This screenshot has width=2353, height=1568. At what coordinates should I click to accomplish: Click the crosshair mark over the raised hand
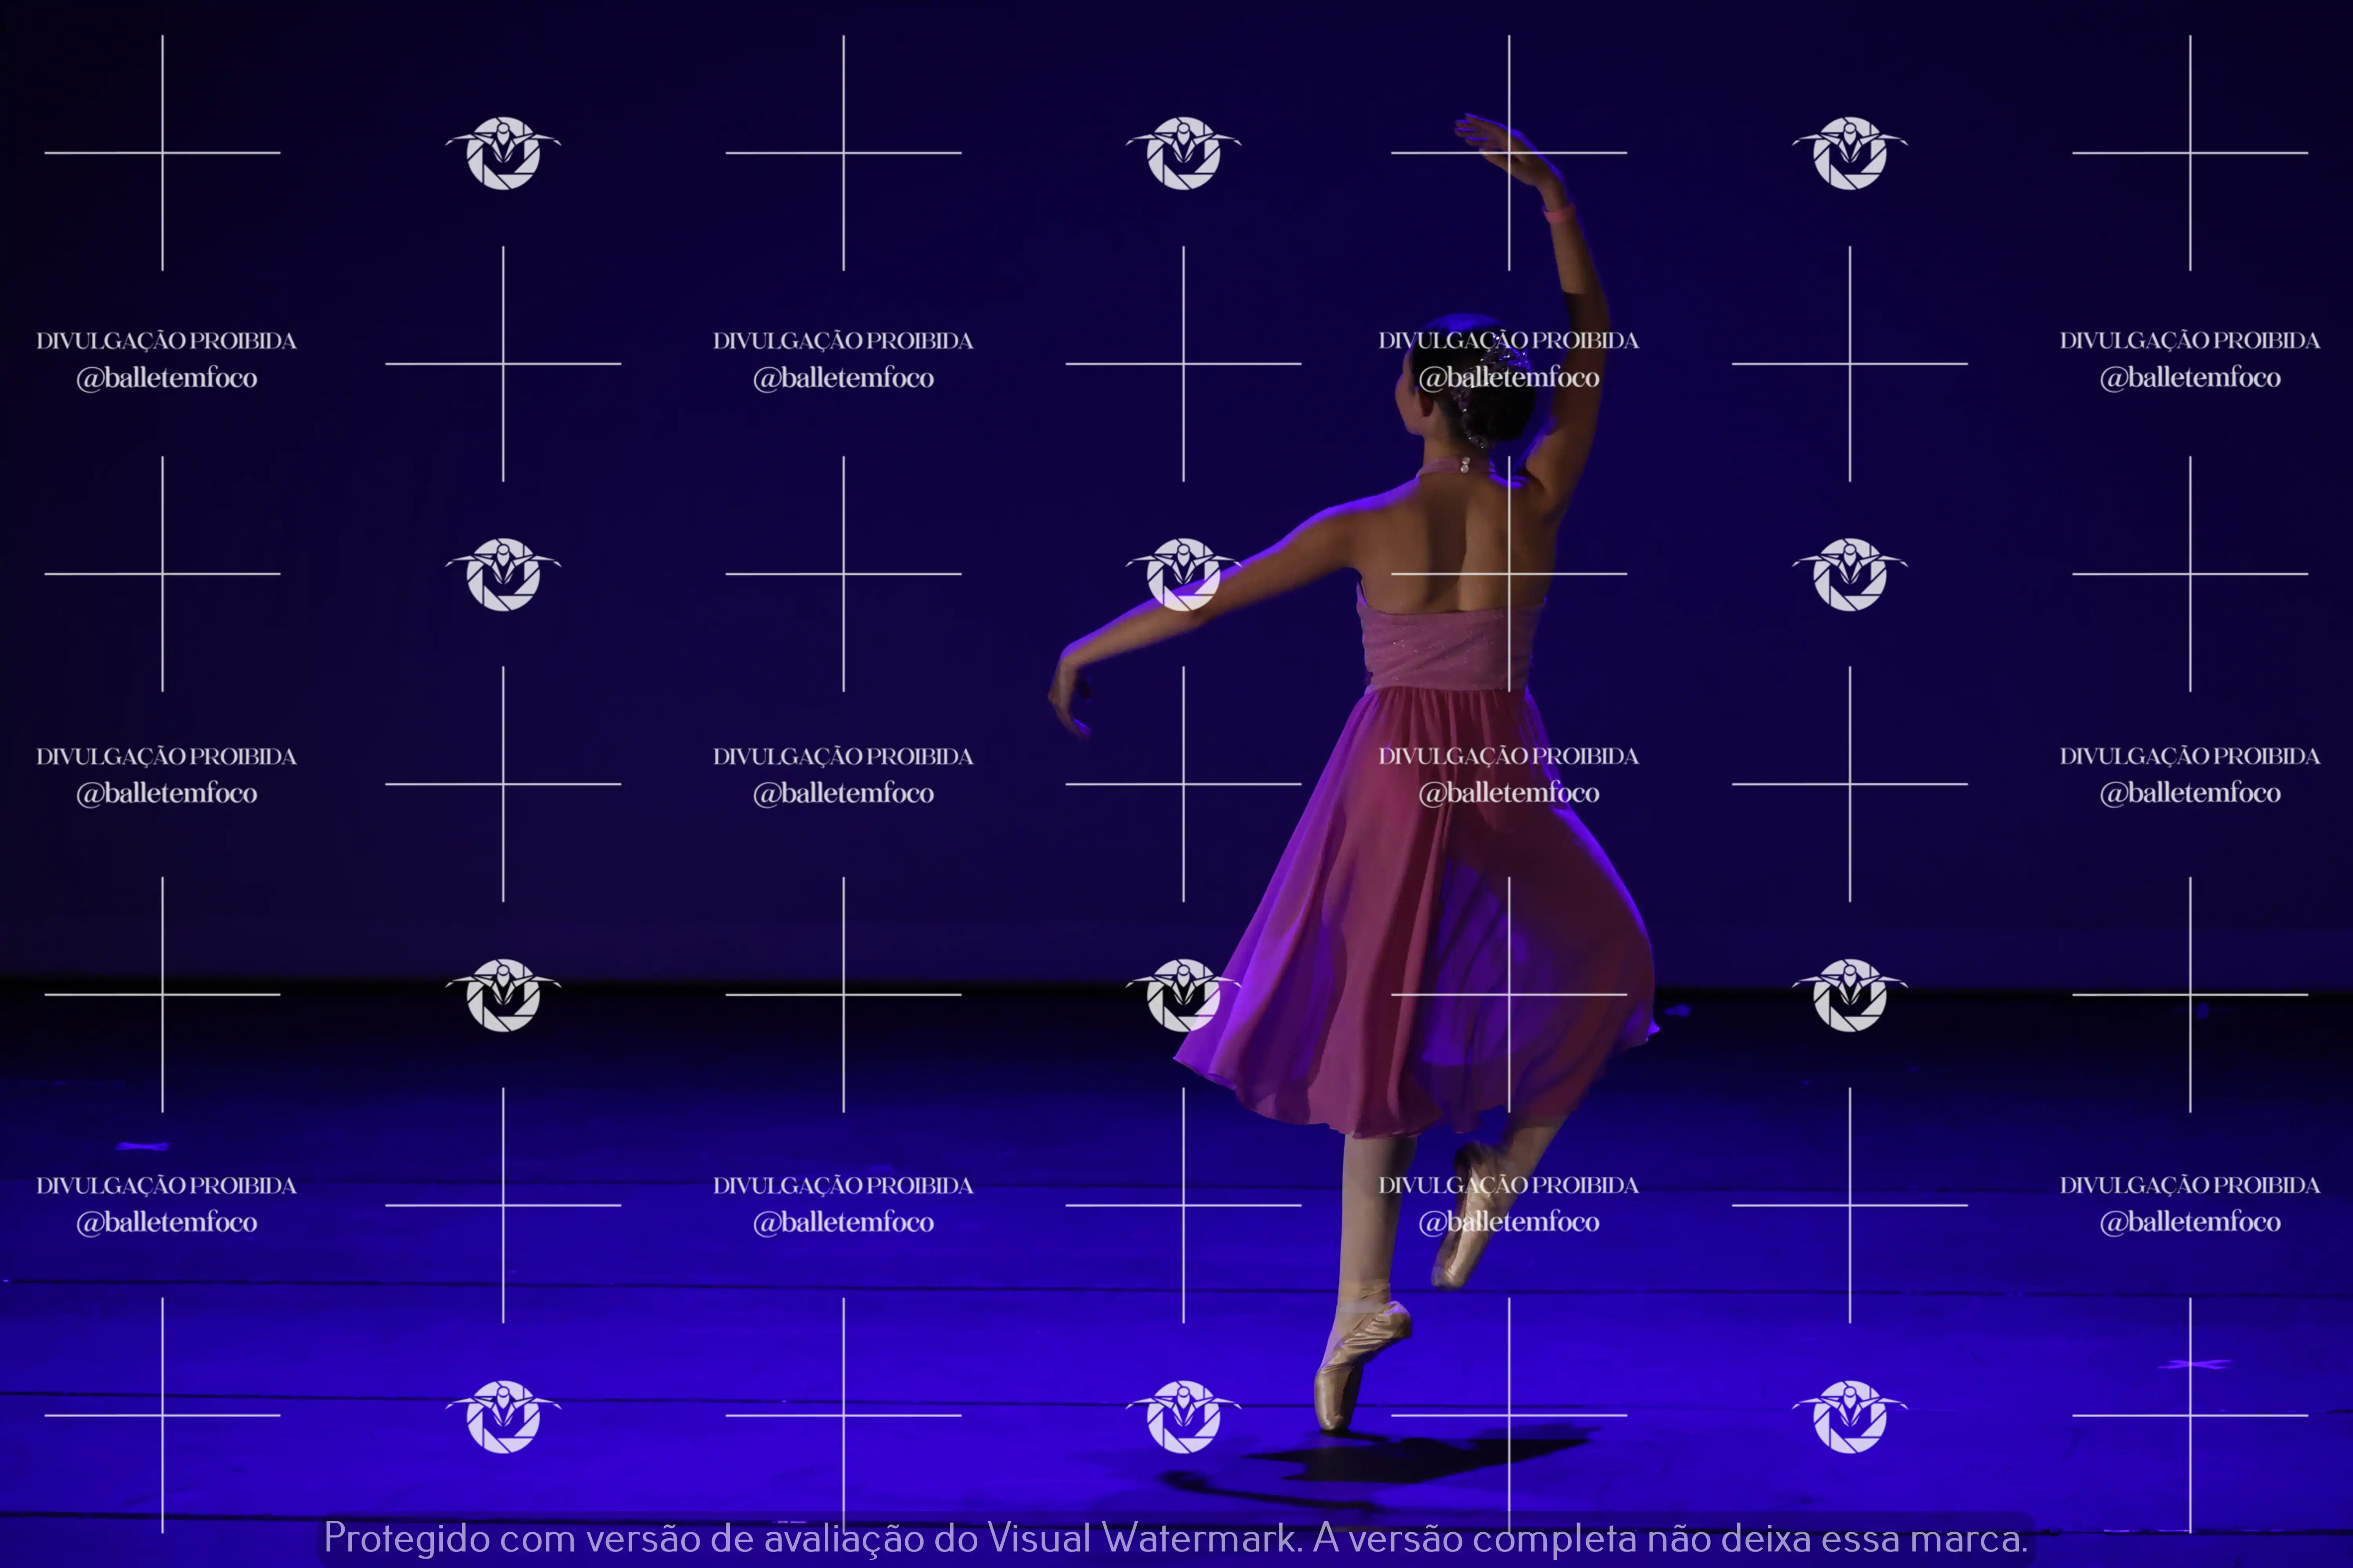[1509, 153]
